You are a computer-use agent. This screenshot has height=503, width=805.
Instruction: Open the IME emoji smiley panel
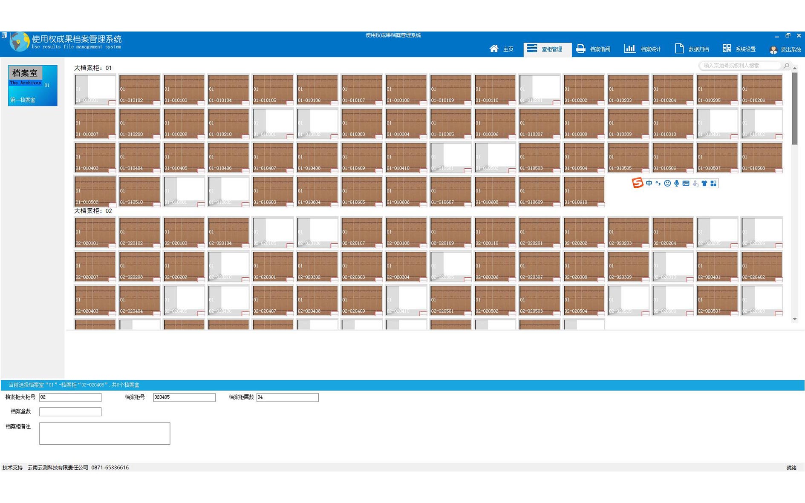(x=667, y=183)
